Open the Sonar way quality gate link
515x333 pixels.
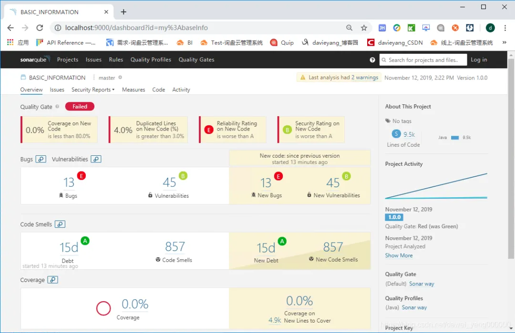pos(422,284)
